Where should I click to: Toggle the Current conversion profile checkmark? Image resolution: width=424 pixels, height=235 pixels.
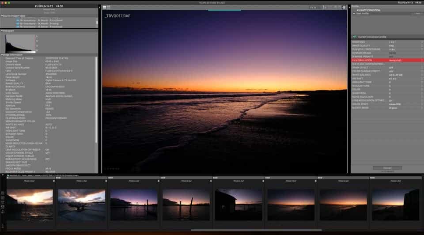pyautogui.click(x=355, y=37)
